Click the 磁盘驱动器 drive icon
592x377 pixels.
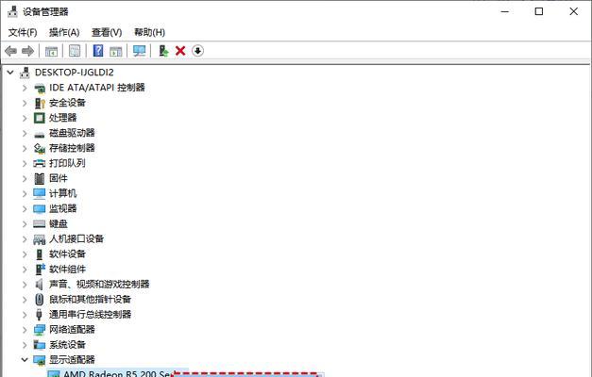click(x=40, y=134)
